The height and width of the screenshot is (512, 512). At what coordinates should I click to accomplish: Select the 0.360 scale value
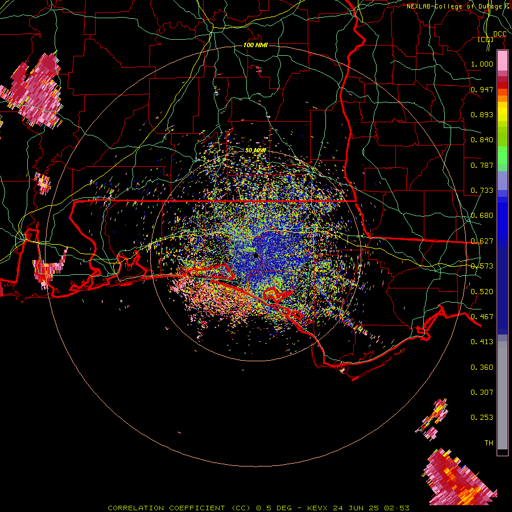point(482,368)
